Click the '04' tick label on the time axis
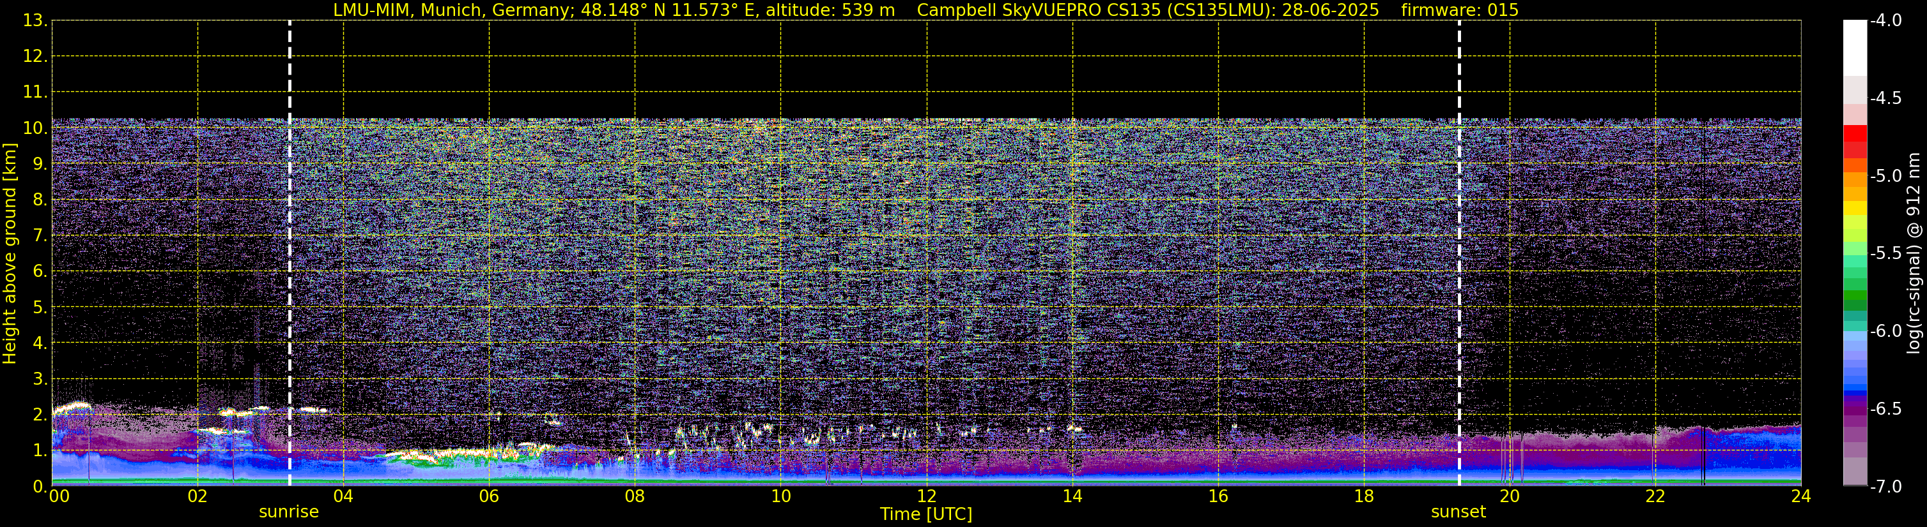The width and height of the screenshot is (1927, 527). click(x=343, y=496)
